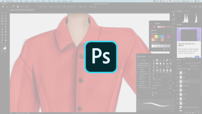
Task: Select the Brush tool in toolbox
Action: pos(2,27)
